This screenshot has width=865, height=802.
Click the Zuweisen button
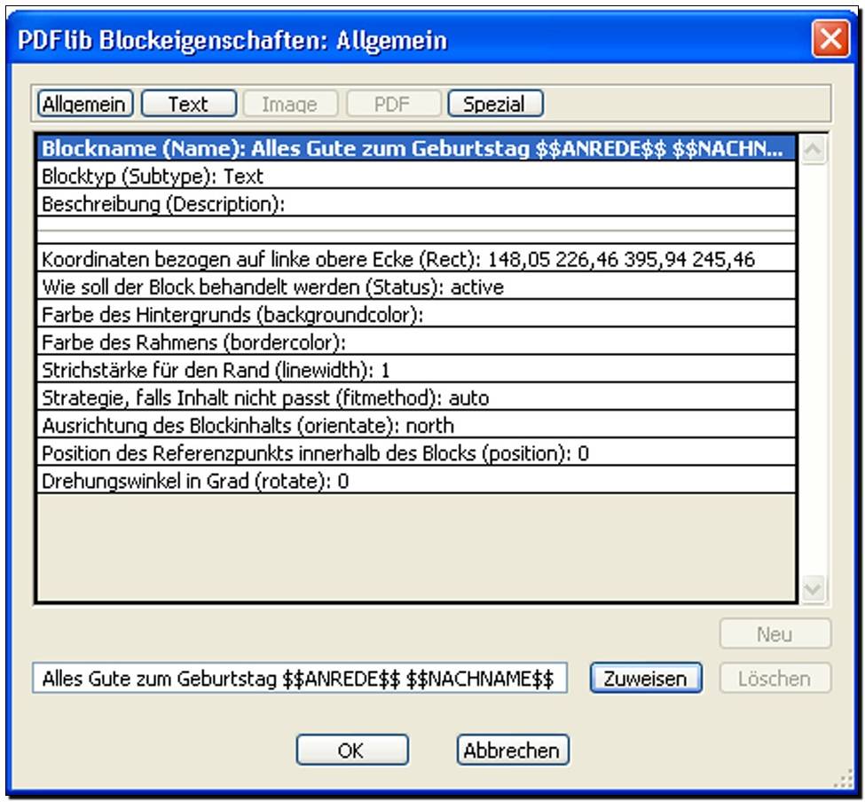click(x=646, y=678)
